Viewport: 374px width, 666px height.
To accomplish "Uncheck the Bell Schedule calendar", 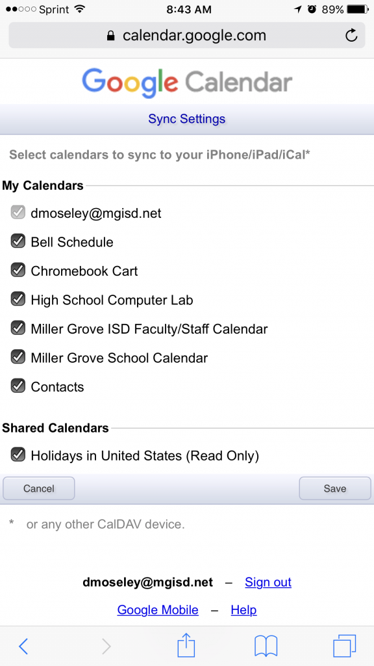I will pyautogui.click(x=18, y=242).
